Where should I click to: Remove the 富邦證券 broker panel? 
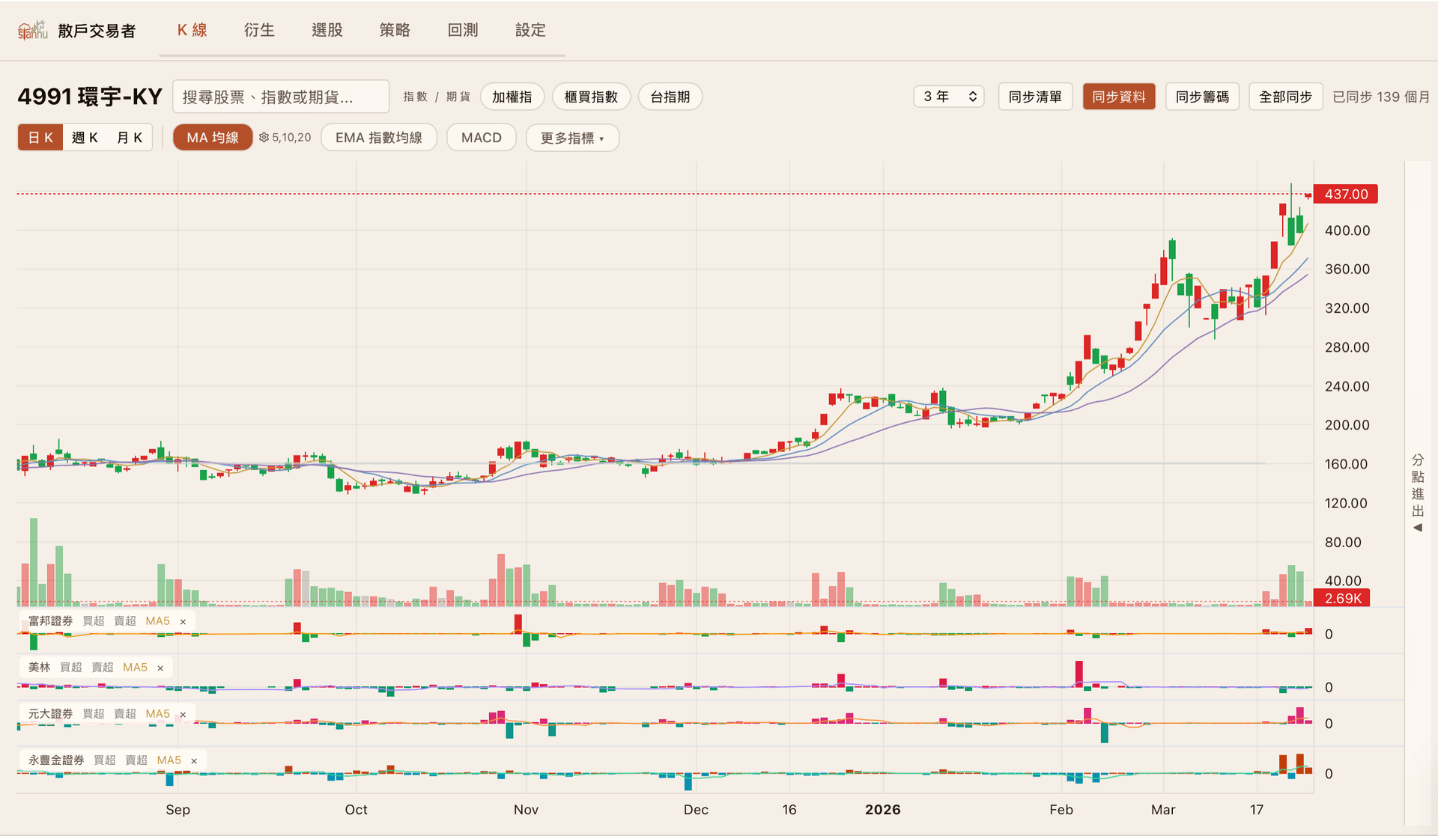pos(183,622)
